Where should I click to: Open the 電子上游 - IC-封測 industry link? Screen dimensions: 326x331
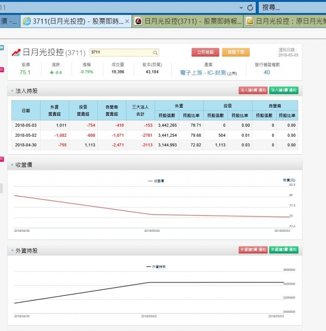click(203, 73)
